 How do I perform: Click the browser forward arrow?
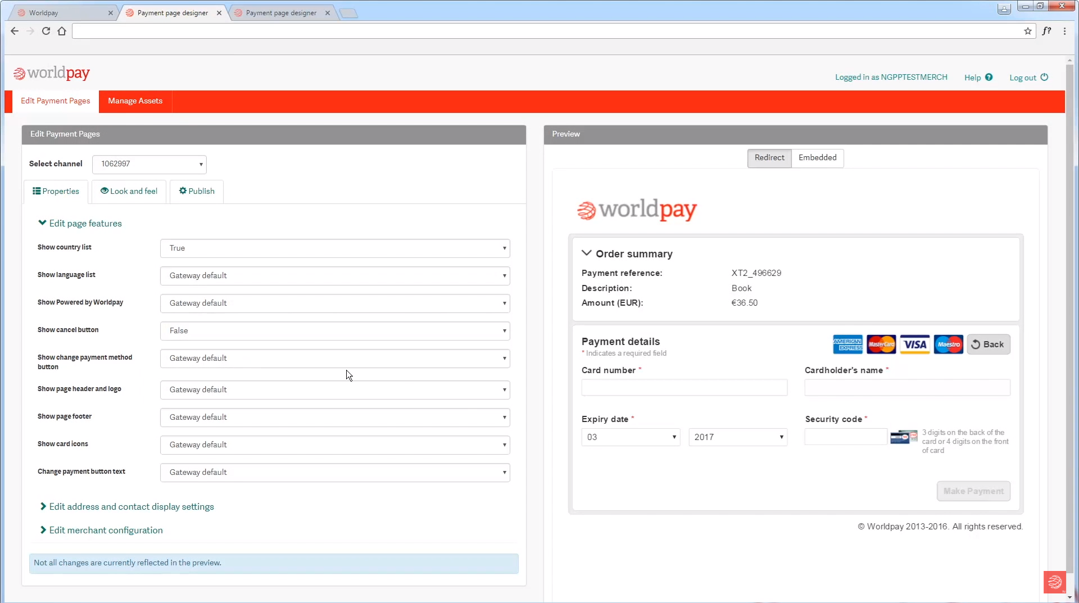30,31
